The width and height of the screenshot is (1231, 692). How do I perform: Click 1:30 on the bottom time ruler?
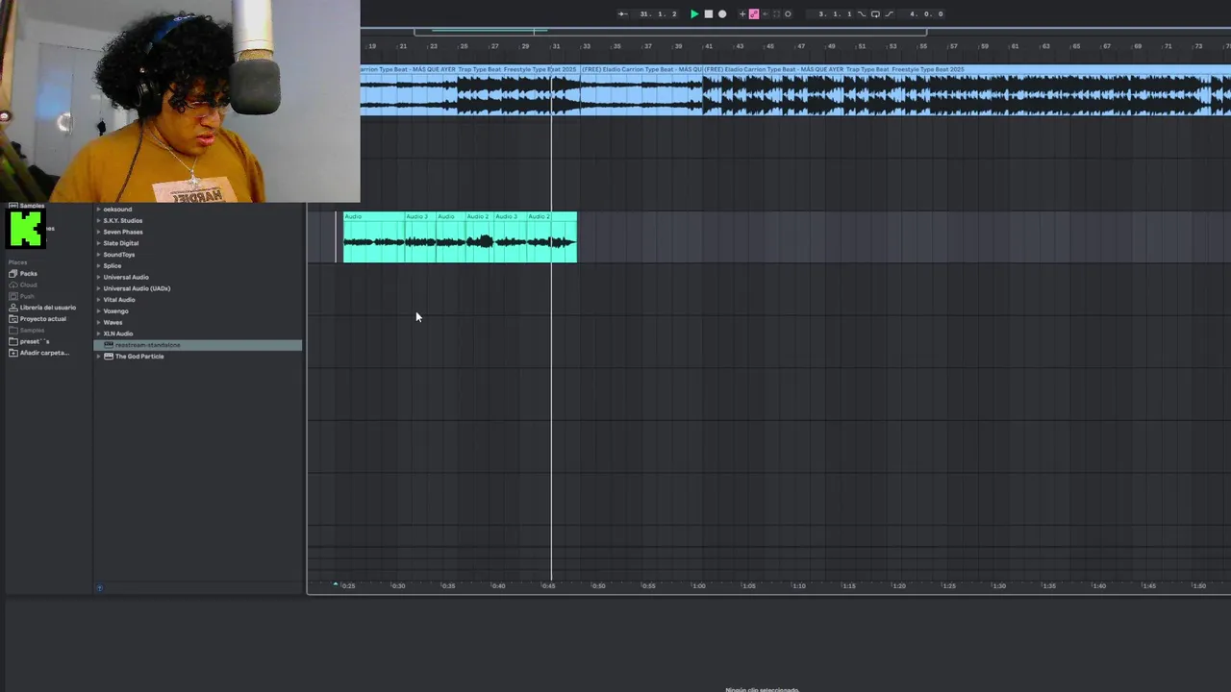click(998, 585)
